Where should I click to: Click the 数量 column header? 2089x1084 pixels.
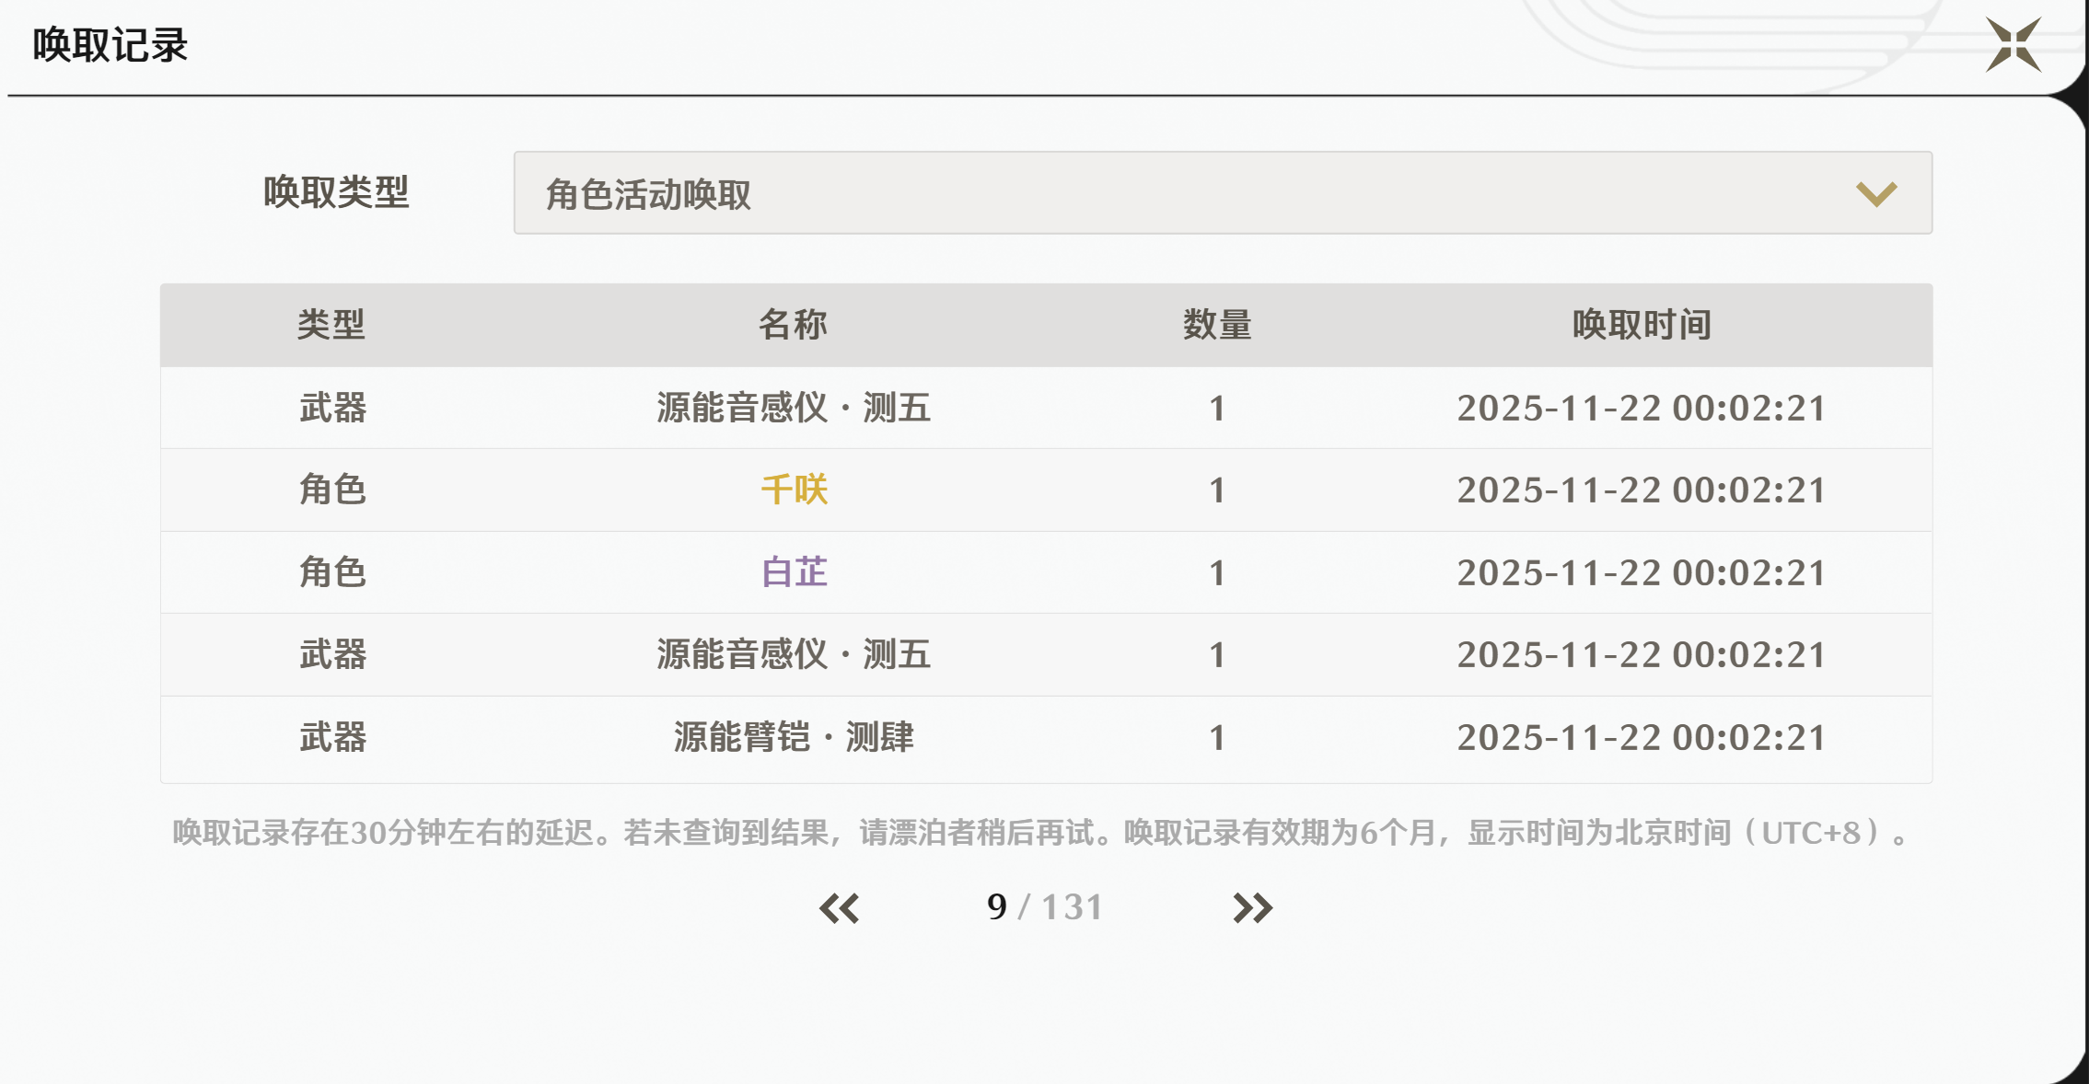point(1217,325)
